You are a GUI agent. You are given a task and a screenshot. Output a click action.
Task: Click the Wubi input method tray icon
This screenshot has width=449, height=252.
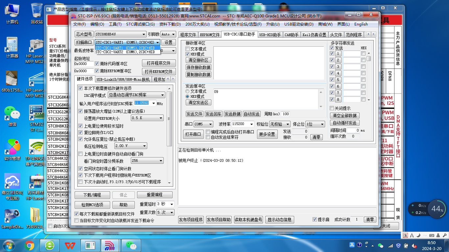(352, 245)
